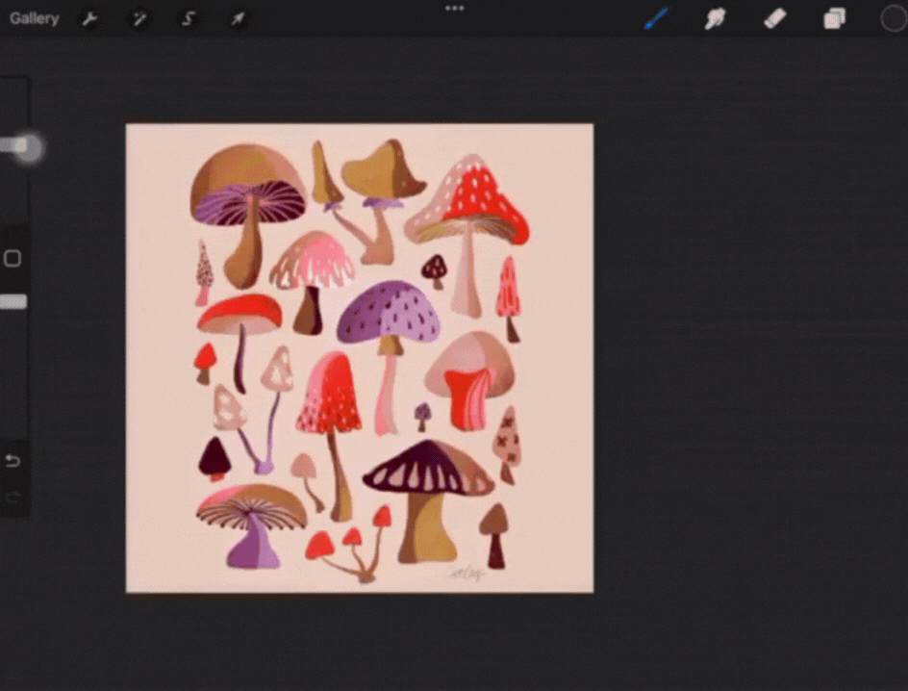
Task: Pick the Smudge tool
Action: (x=715, y=18)
